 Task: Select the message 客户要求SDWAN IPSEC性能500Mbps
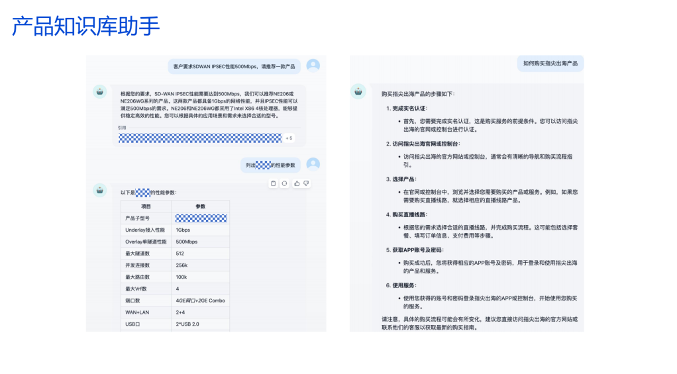pyautogui.click(x=234, y=66)
